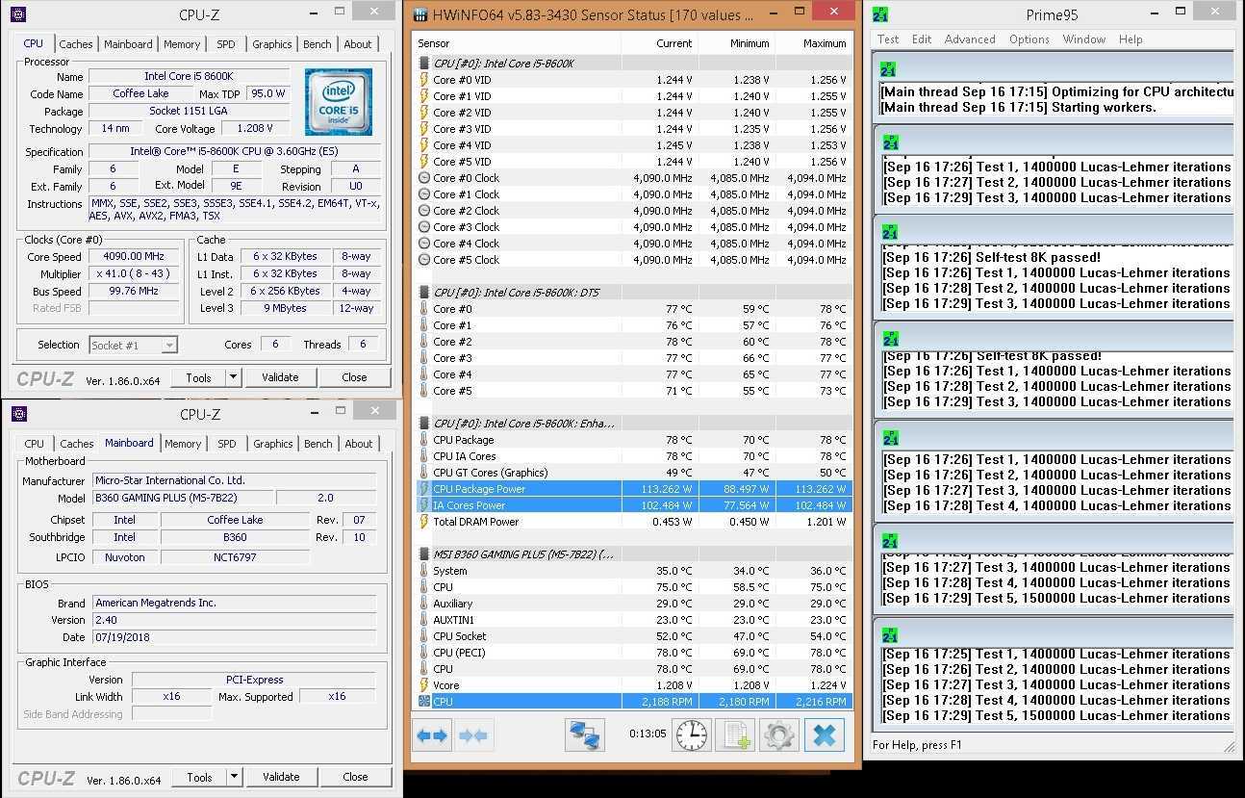The height and width of the screenshot is (798, 1245).
Task: Close sensors with the blue X icon
Action: pyautogui.click(x=824, y=735)
